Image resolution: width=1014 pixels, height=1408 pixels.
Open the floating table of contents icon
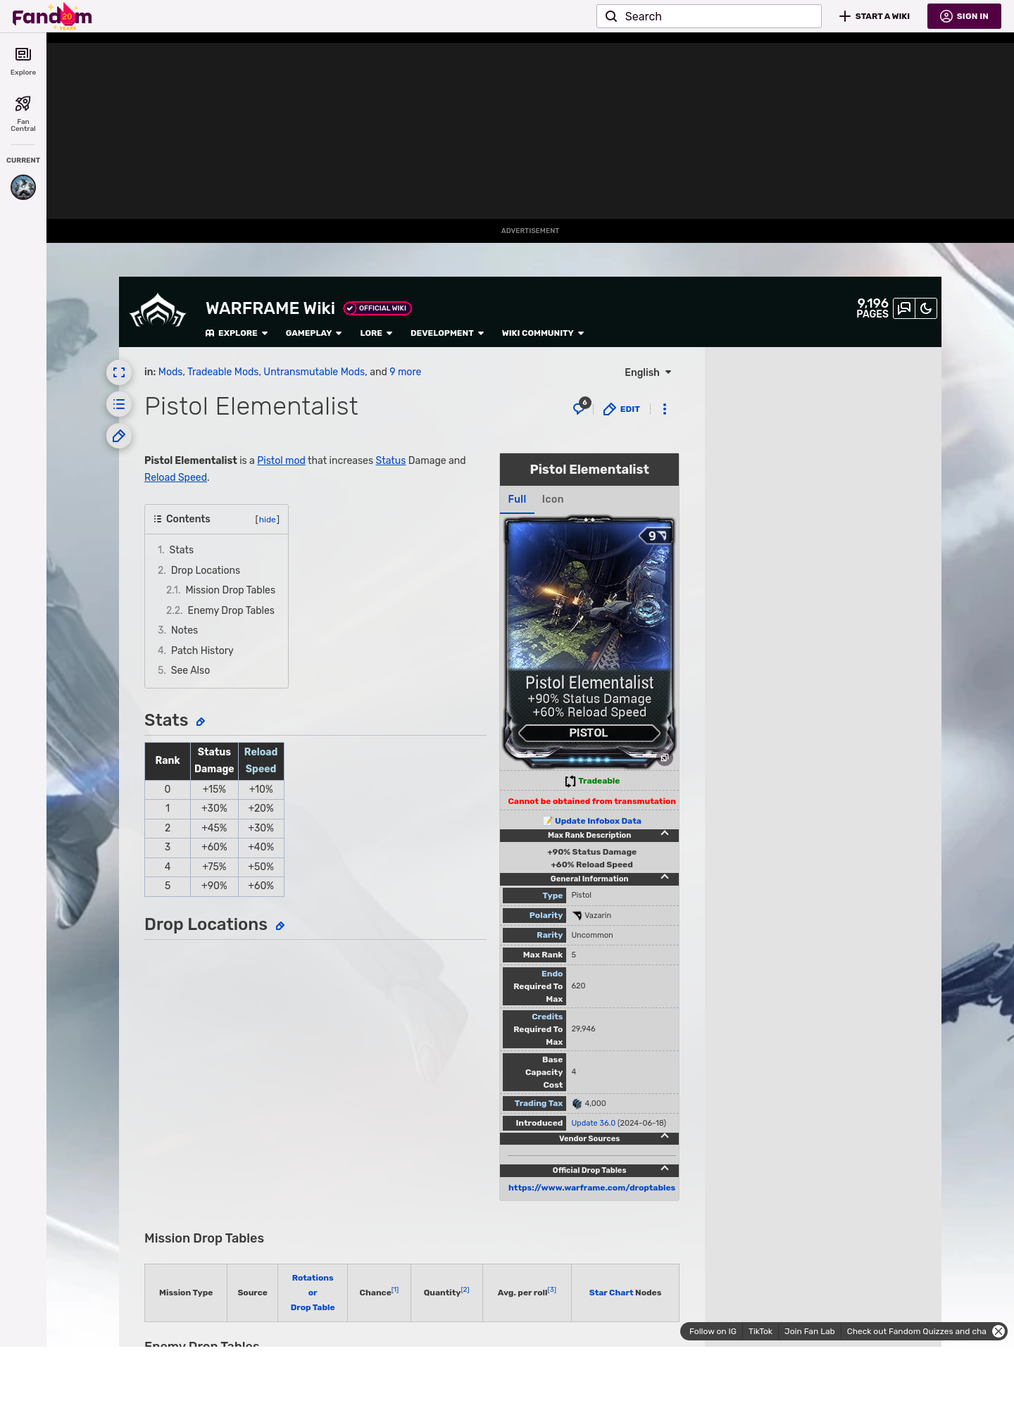click(x=119, y=404)
